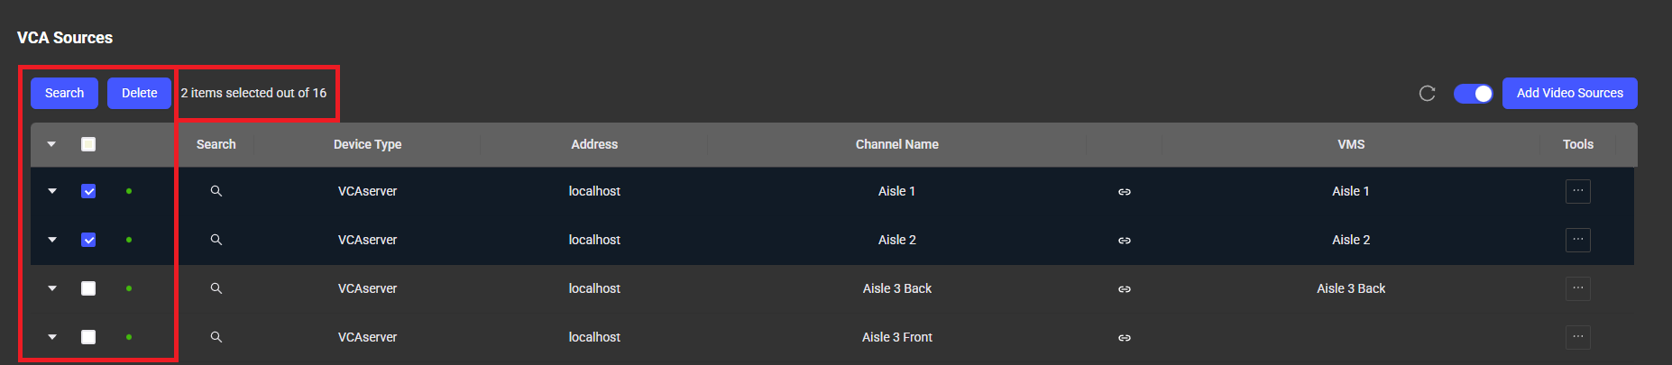Expand the Aisle 1 row arrow
Screen dimensions: 1672x365
tap(52, 191)
